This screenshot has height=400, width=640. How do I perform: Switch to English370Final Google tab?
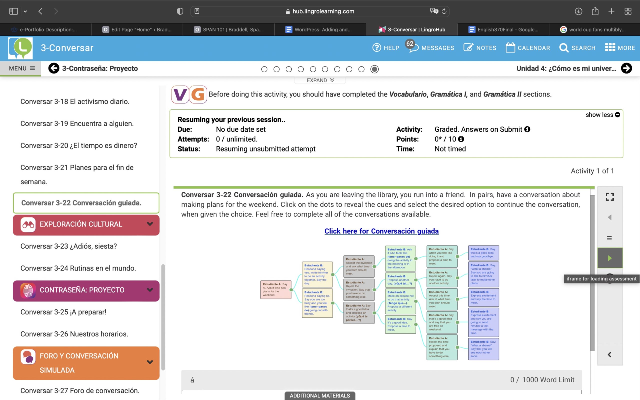click(503, 30)
